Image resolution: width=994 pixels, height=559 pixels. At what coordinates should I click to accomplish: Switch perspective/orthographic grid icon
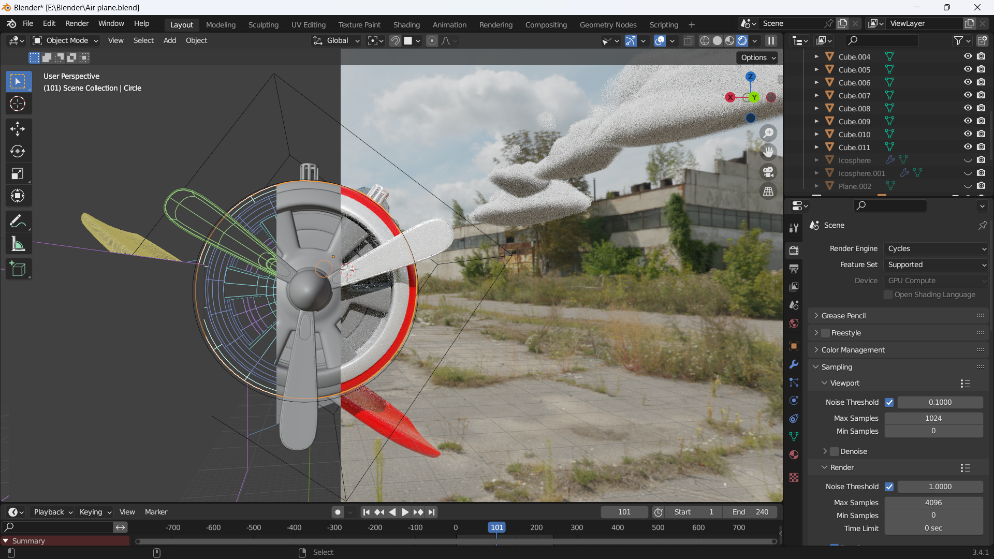[768, 192]
